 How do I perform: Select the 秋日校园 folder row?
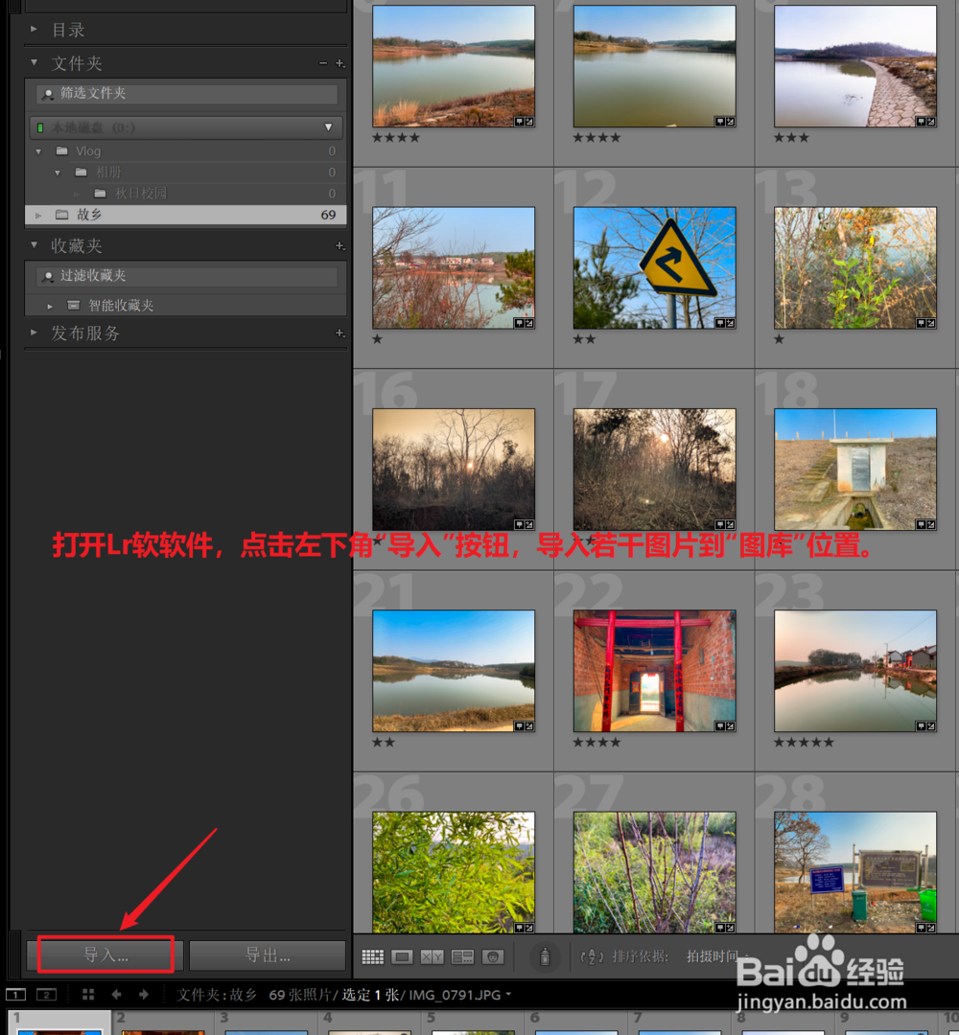click(x=186, y=194)
